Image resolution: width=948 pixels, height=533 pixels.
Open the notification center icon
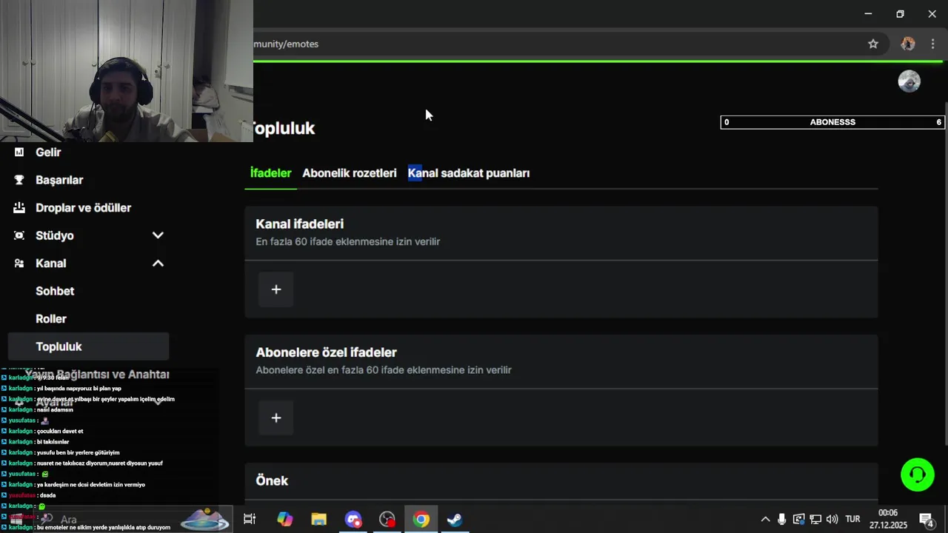(927, 520)
